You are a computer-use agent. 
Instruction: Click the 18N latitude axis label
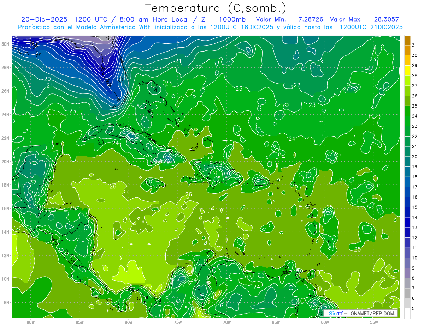coord(6,185)
